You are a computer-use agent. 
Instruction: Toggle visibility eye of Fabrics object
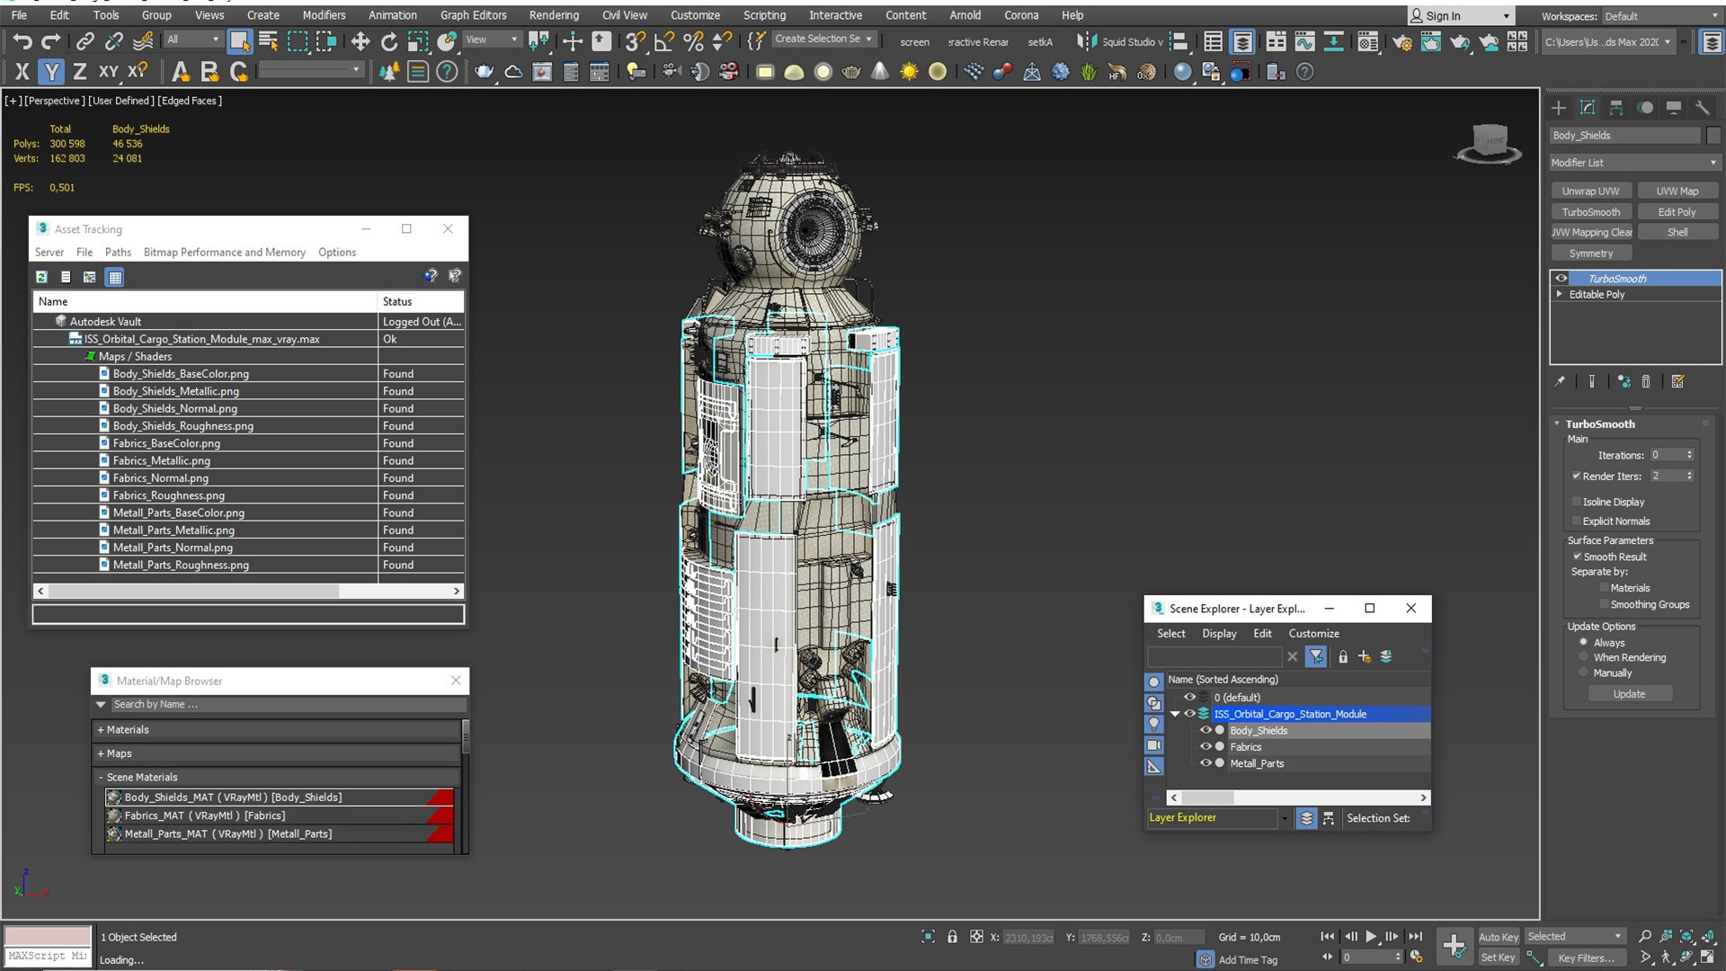tap(1206, 746)
